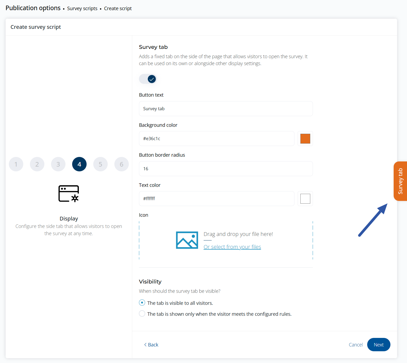407x363 pixels.
Task: Click the Button text input field
Action: pos(226,109)
